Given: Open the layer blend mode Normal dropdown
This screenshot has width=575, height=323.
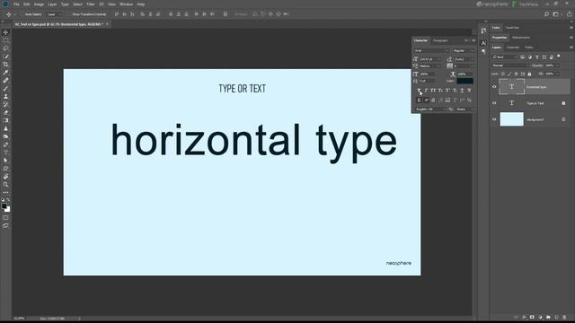Looking at the screenshot, I should pos(510,65).
